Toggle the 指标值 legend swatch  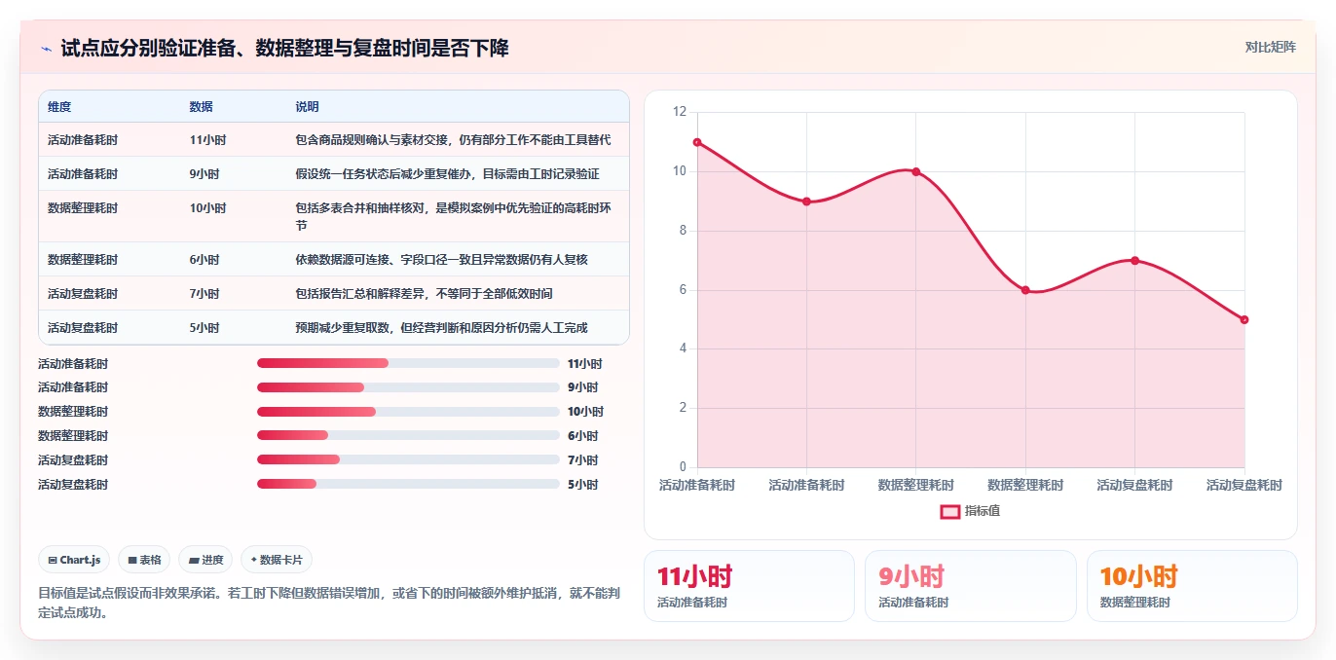tap(949, 511)
